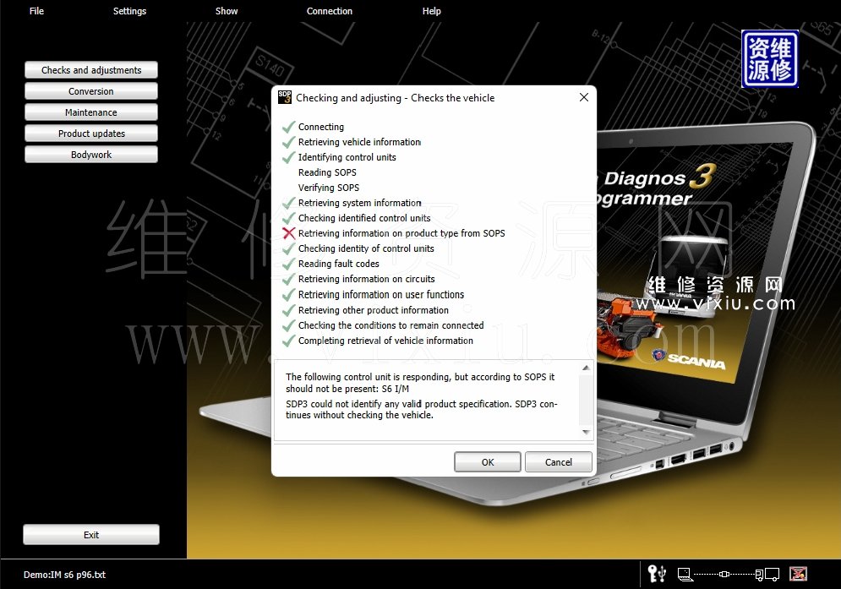Click the laptop computer status icon
The height and width of the screenshot is (589, 841).
(x=685, y=575)
